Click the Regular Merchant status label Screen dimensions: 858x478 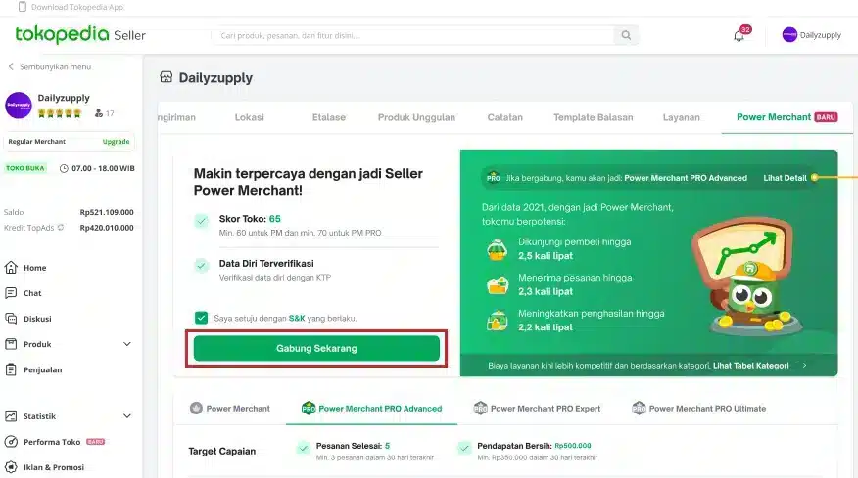pyautogui.click(x=36, y=141)
